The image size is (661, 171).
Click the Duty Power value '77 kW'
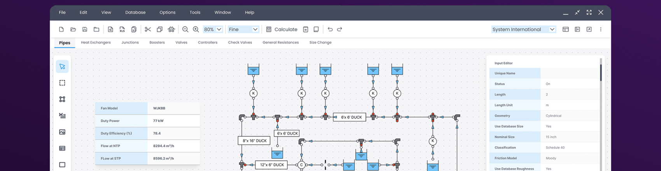(x=158, y=120)
